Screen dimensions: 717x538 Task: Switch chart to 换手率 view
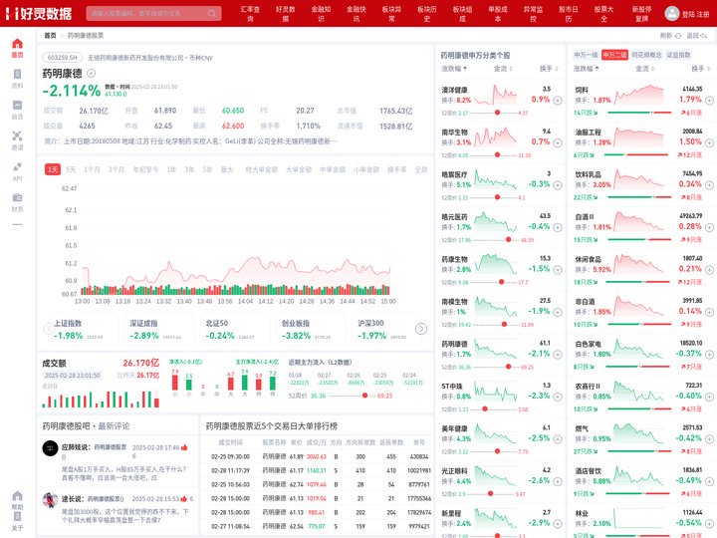click(396, 169)
